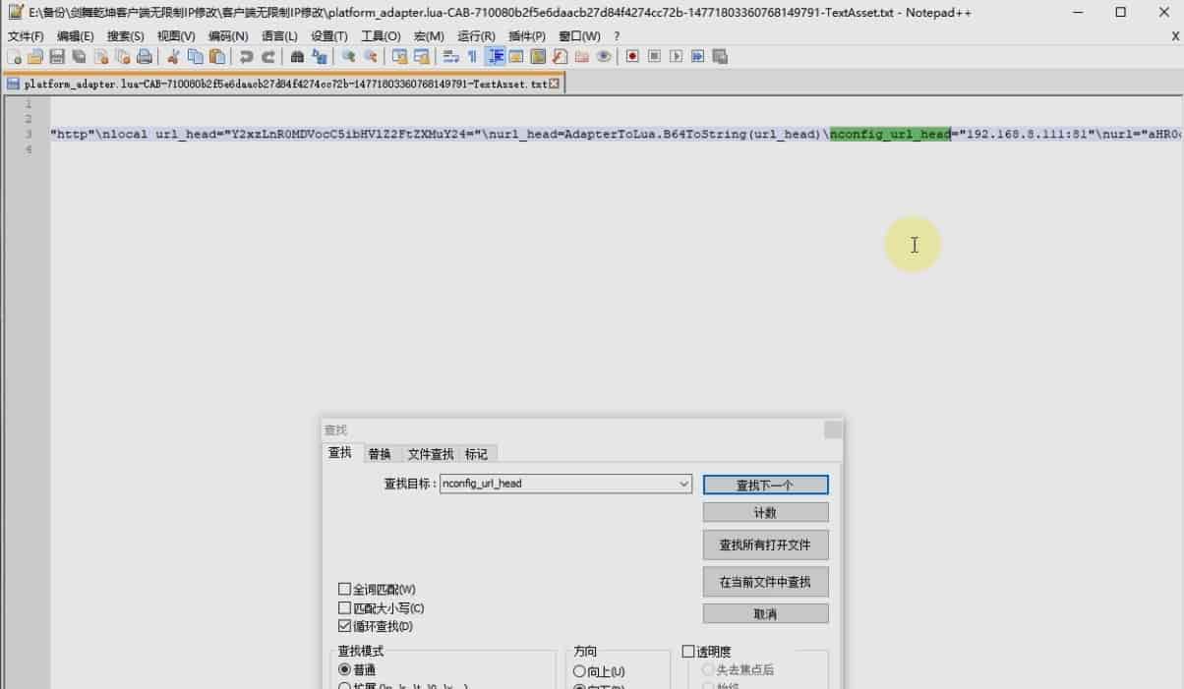Open the 视图(V) menu
Image resolution: width=1184 pixels, height=689 pixels.
point(176,36)
